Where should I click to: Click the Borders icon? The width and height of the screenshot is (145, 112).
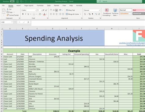point(34,14)
